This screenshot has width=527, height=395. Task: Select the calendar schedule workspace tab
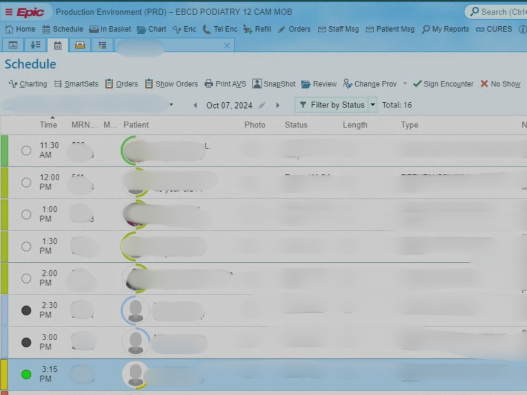57,45
